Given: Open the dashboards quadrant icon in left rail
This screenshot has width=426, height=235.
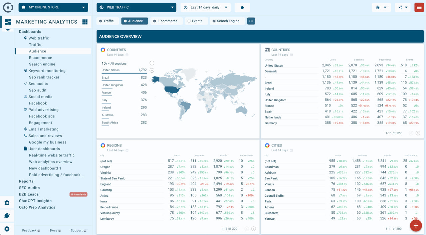Looking at the screenshot, I should pos(8,22).
